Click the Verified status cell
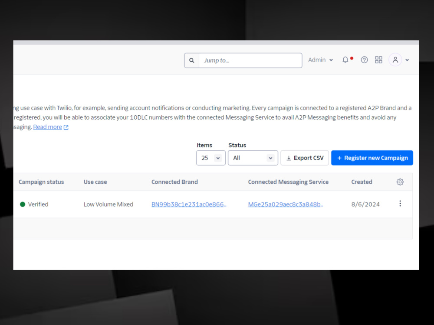The width and height of the screenshot is (434, 325). pos(34,204)
